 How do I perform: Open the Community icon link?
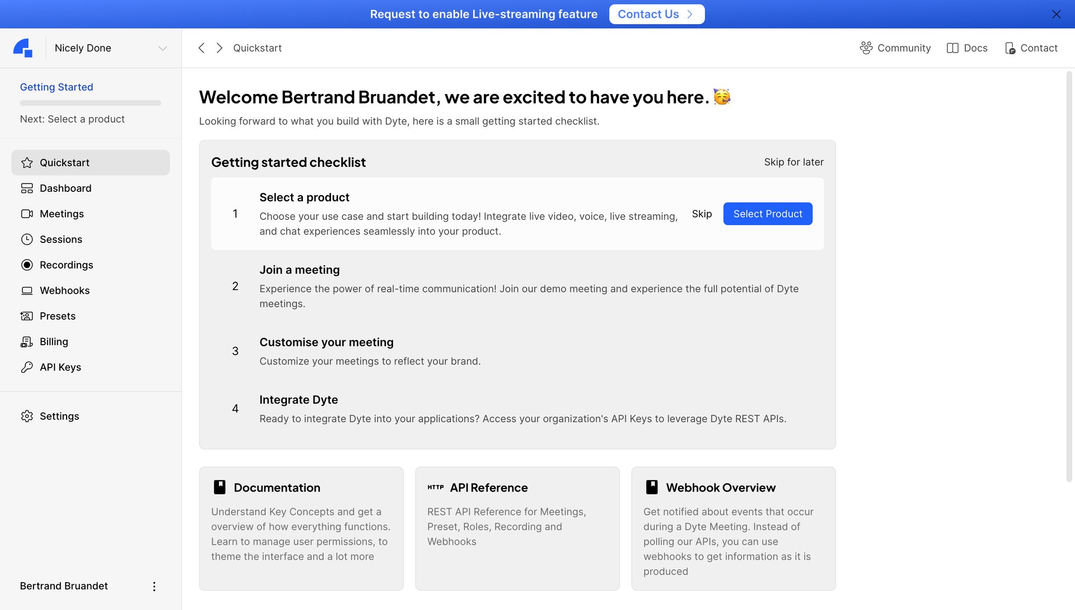click(866, 48)
